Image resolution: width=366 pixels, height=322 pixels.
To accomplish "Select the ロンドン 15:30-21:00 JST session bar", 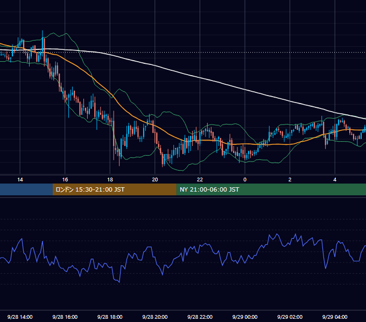I will 114,189.
